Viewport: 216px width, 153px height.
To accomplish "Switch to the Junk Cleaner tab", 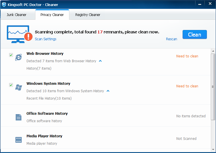I will [x=17, y=15].
